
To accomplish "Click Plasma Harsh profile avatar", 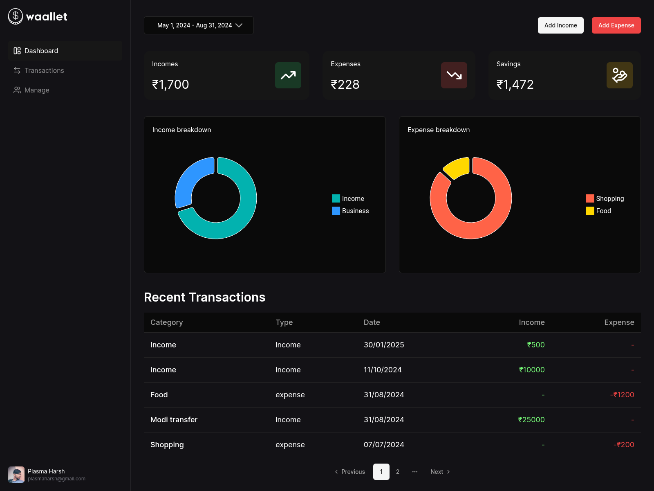I will coord(16,475).
